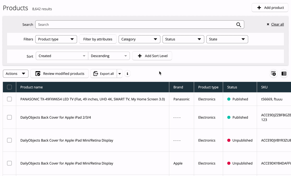
Task: Click the Filter by attributes button
Action: (98, 39)
